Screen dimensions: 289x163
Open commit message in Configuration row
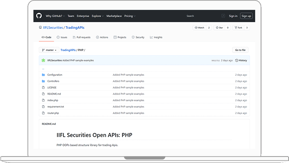[x=128, y=75]
